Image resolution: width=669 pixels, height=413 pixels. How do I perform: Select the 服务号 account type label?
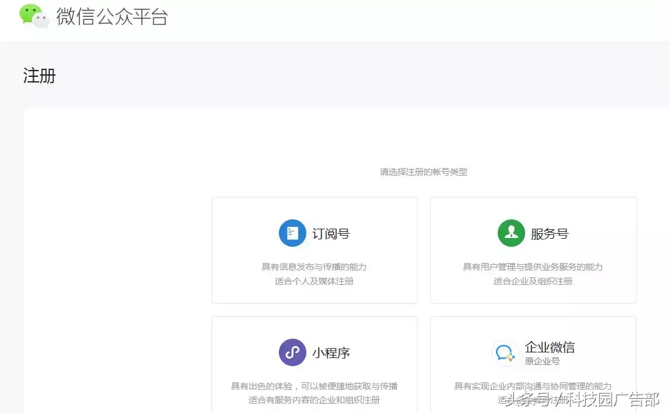[x=550, y=234]
